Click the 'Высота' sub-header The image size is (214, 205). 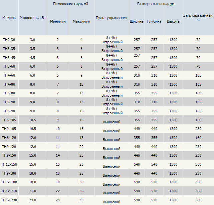173,21
